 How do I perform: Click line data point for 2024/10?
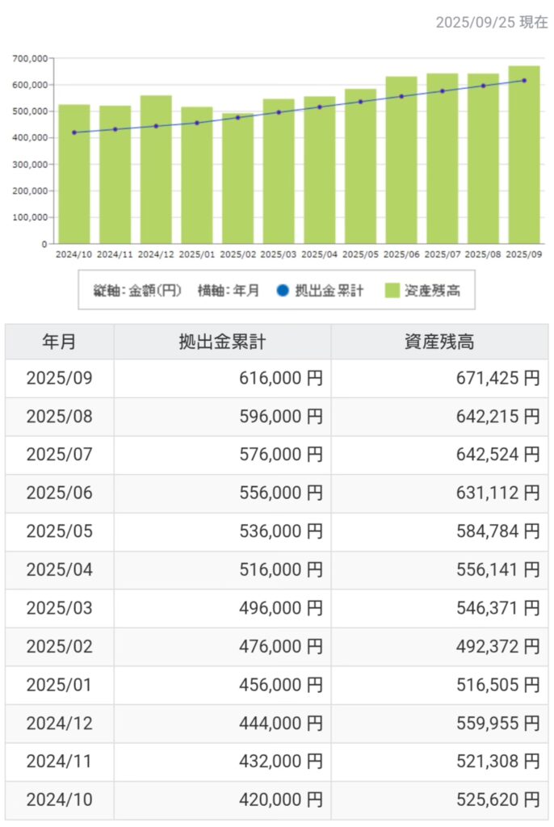pos(74,132)
